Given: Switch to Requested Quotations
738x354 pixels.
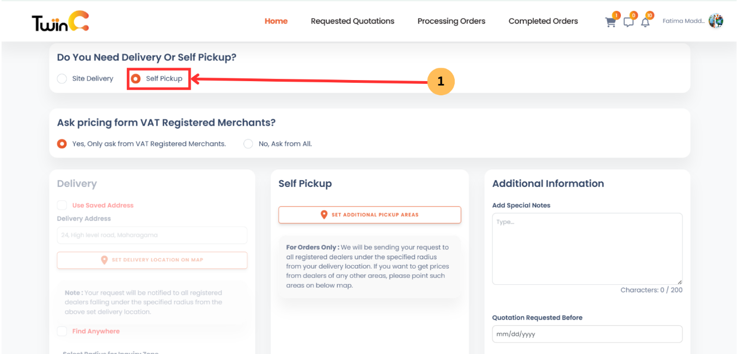Looking at the screenshot, I should click(352, 21).
